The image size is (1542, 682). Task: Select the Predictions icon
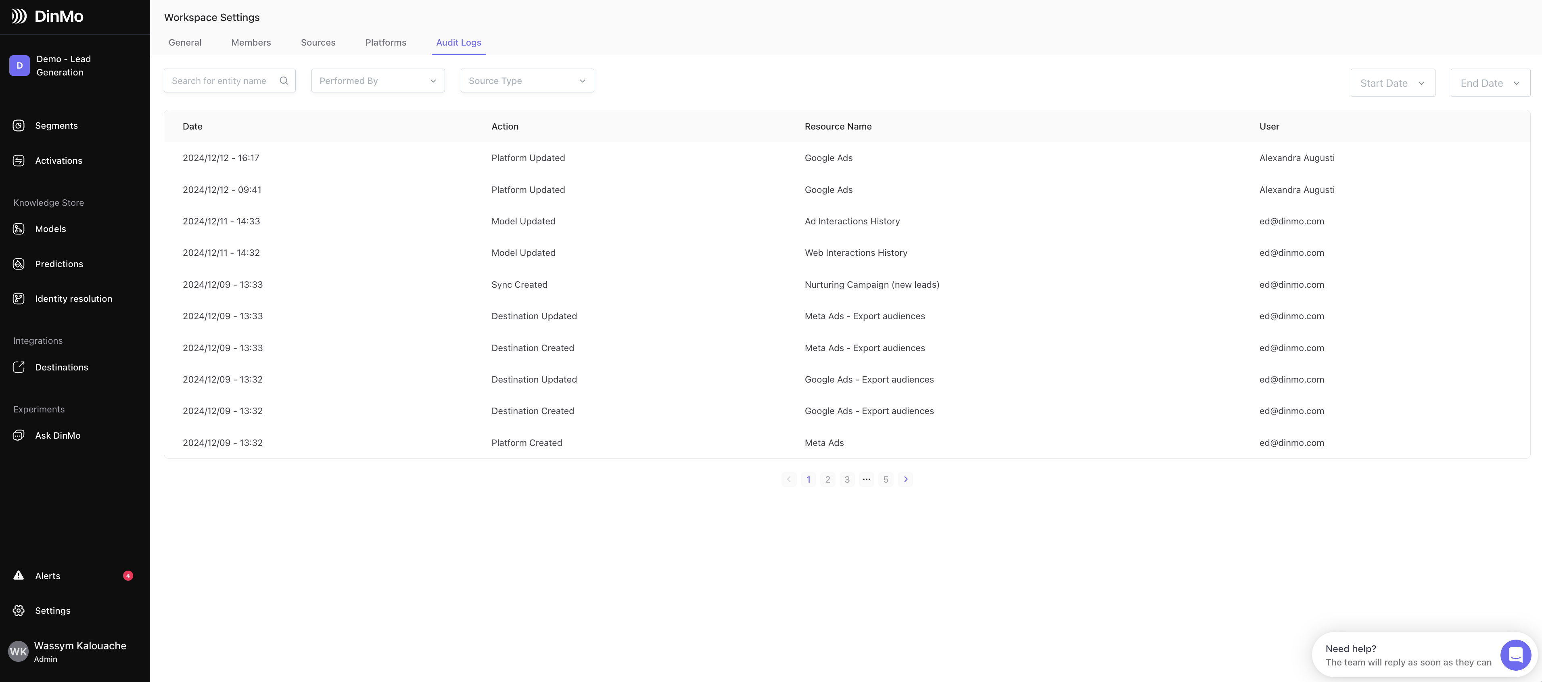tap(19, 264)
